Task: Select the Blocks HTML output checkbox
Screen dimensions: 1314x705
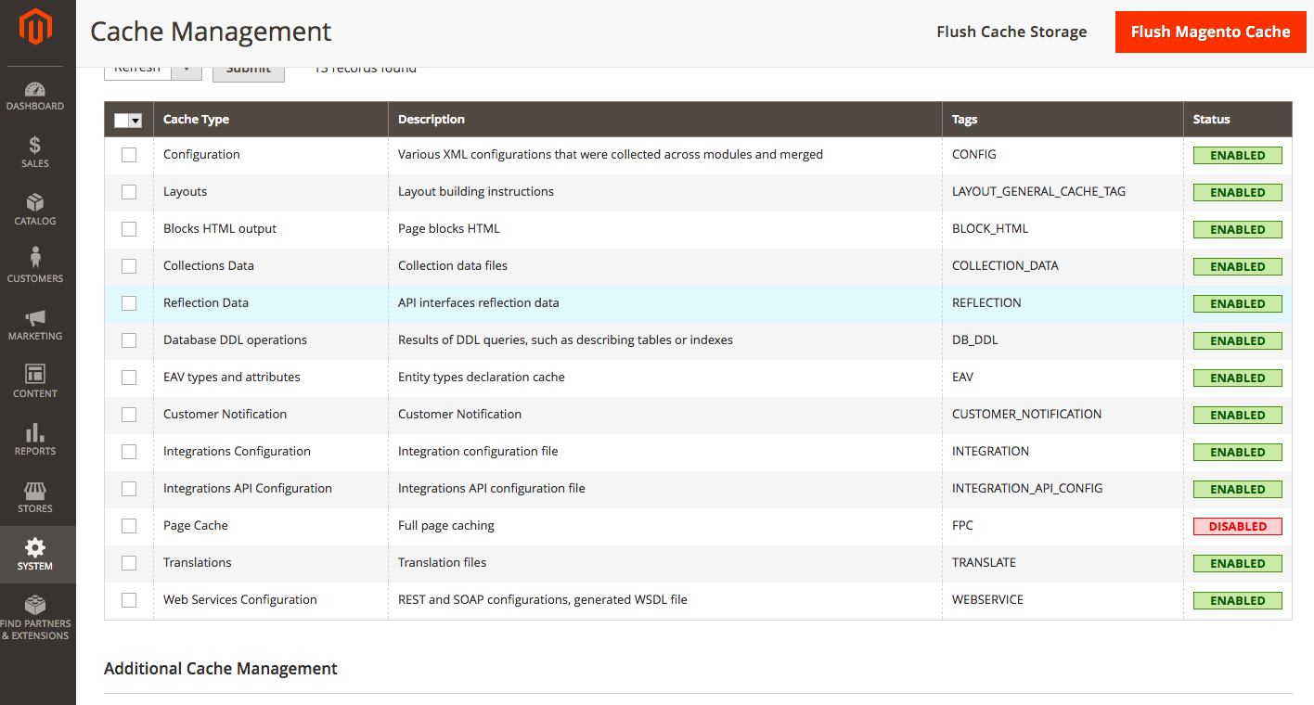Action: tap(129, 229)
